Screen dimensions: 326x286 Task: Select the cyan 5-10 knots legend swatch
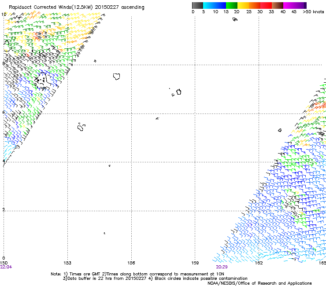point(209,5)
